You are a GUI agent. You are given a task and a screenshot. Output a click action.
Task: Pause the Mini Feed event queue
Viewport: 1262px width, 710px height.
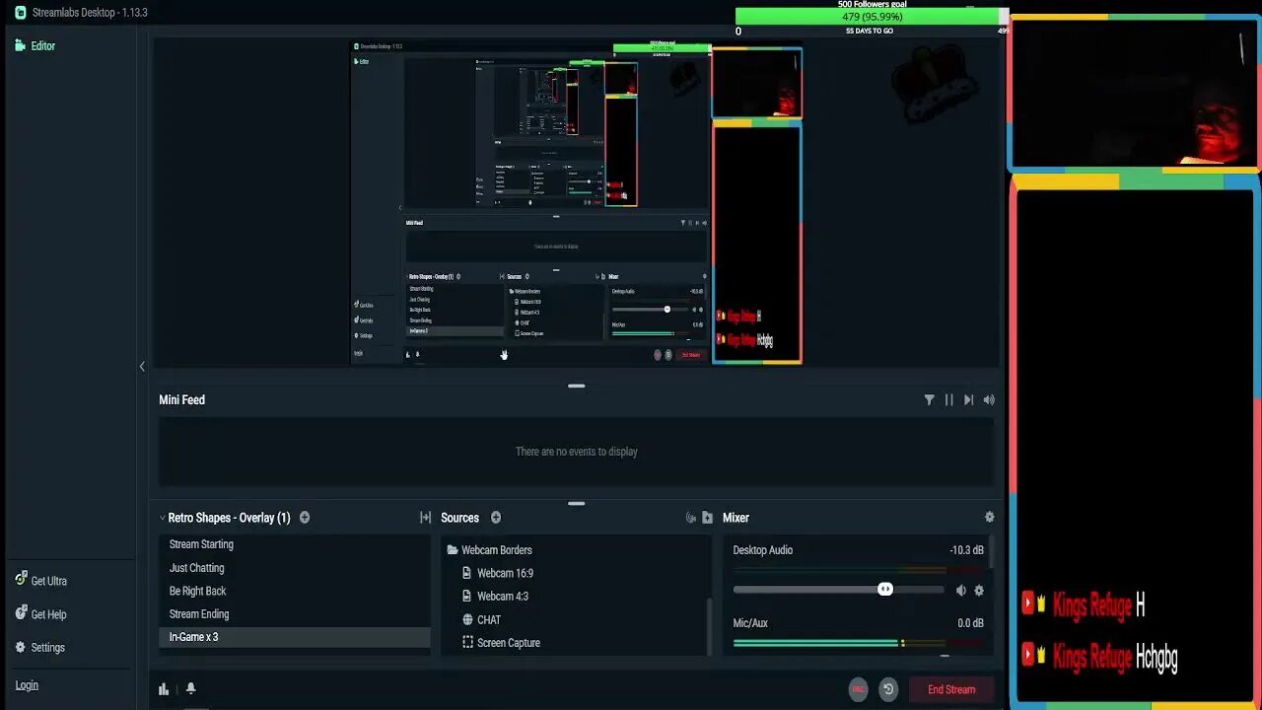point(948,399)
